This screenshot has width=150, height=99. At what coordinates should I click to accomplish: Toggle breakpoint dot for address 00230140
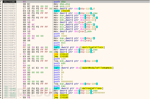[x=1, y=88]
